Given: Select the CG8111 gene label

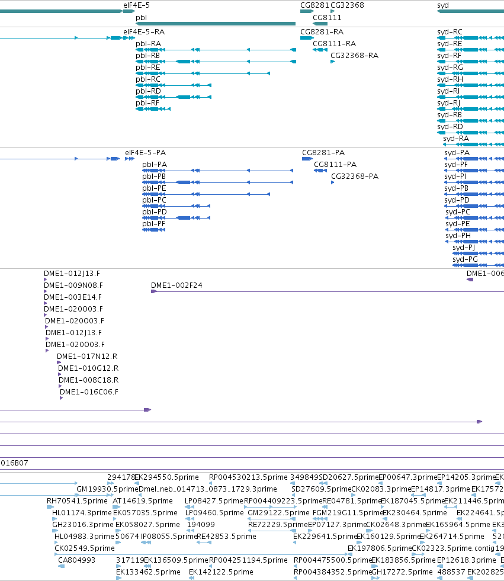Looking at the screenshot, I should click(328, 17).
